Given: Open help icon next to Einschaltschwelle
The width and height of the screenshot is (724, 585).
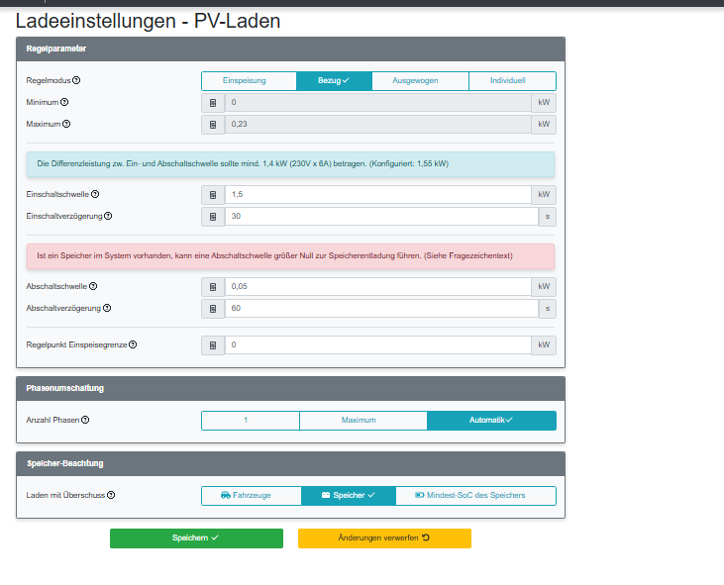Looking at the screenshot, I should click(x=95, y=194).
